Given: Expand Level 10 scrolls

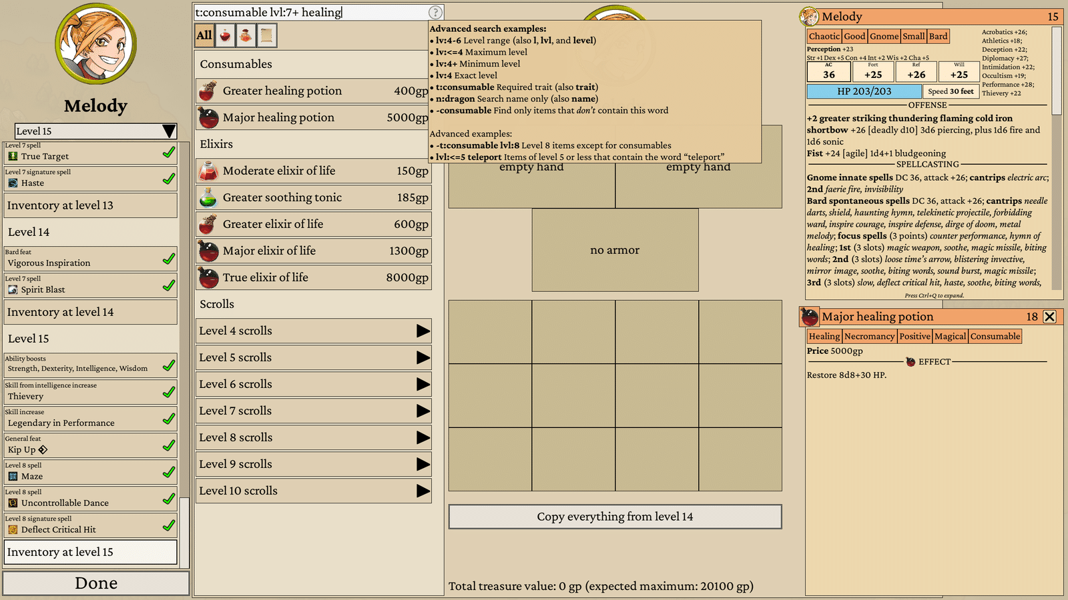Looking at the screenshot, I should tap(313, 491).
